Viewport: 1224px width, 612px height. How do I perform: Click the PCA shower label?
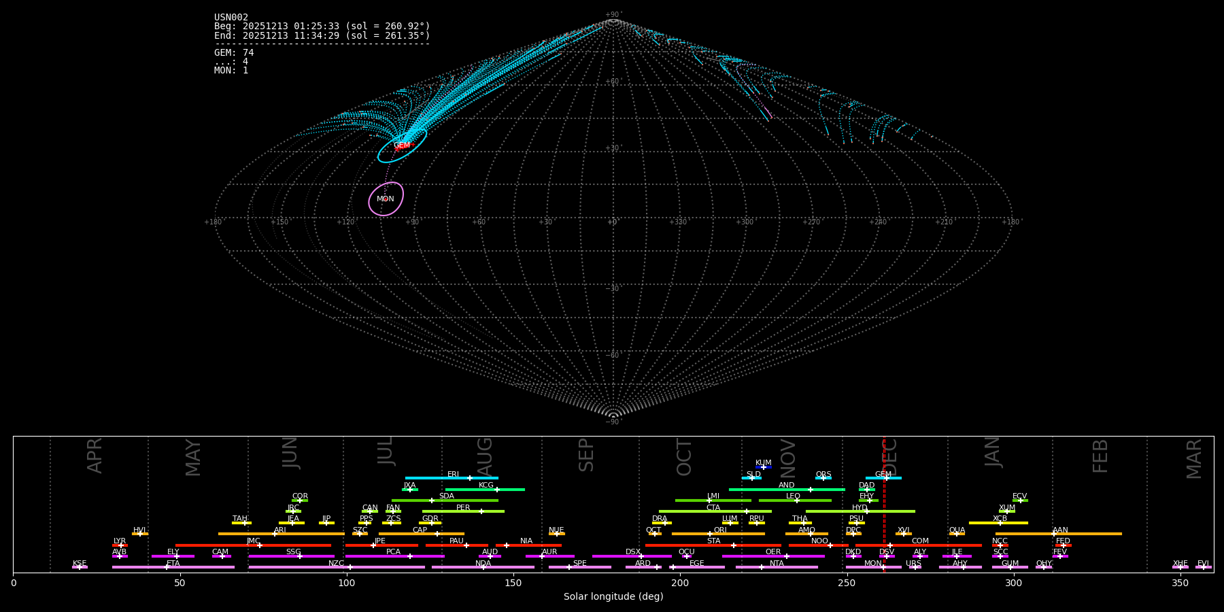coord(393,552)
